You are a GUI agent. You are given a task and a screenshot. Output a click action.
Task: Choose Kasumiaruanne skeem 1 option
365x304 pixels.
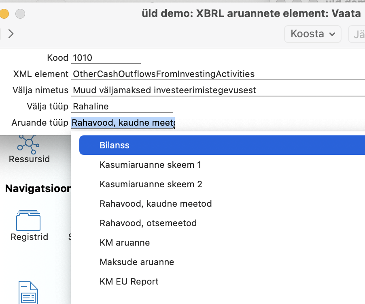(150, 165)
